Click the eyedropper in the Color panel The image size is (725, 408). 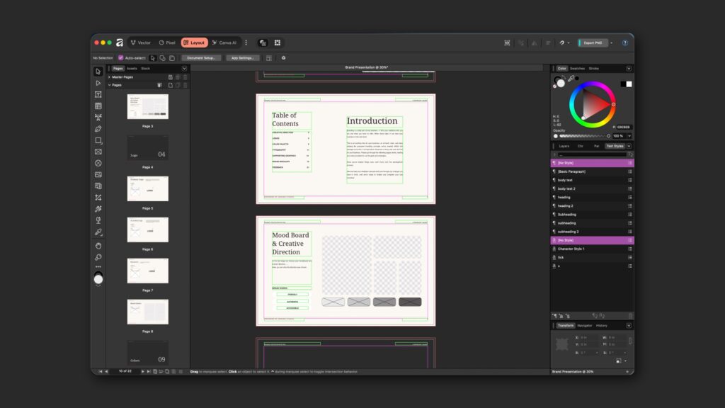571,79
